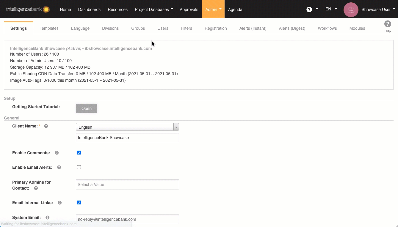This screenshot has width=398, height=227.
Task: Show help tooltip for Email Internal Links
Action: pyautogui.click(x=59, y=203)
